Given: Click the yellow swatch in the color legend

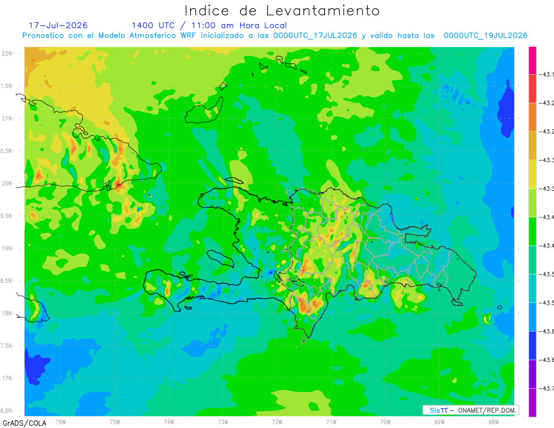Looking at the screenshot, I should pos(532,174).
